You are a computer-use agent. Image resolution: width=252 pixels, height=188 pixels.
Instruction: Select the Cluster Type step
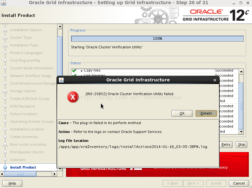(21, 38)
